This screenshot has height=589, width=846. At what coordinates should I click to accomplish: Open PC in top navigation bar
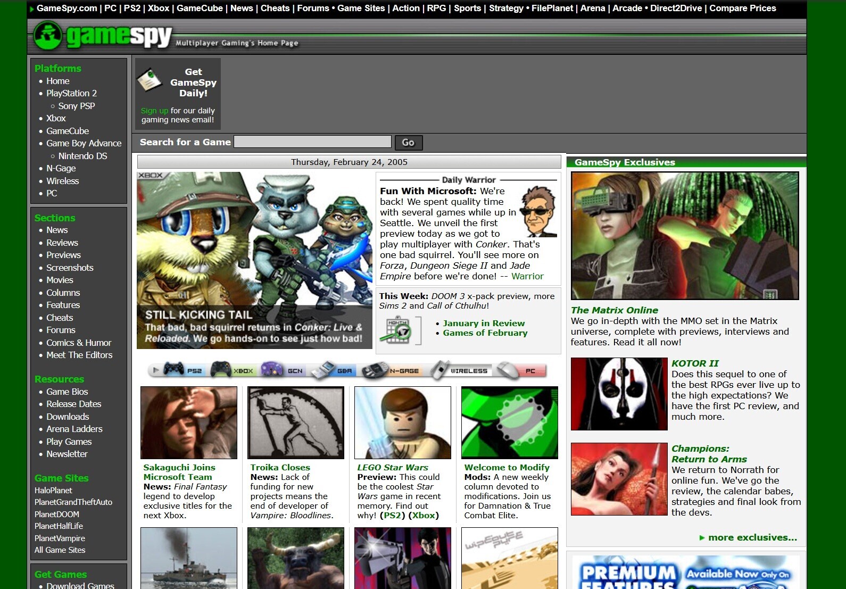pyautogui.click(x=110, y=8)
